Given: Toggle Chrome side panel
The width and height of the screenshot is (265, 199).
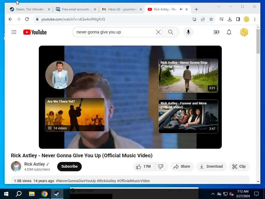Looking at the screenshot, I should pyautogui.click(x=238, y=19).
